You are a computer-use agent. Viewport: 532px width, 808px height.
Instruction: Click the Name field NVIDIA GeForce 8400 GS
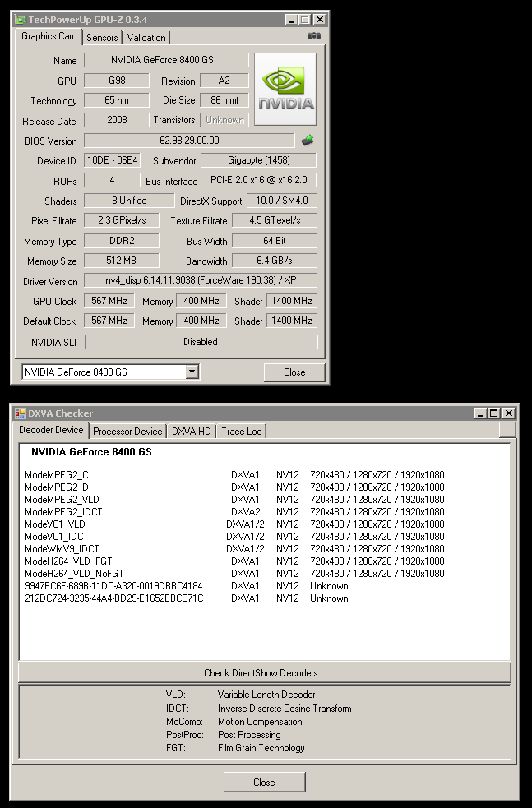coord(166,60)
